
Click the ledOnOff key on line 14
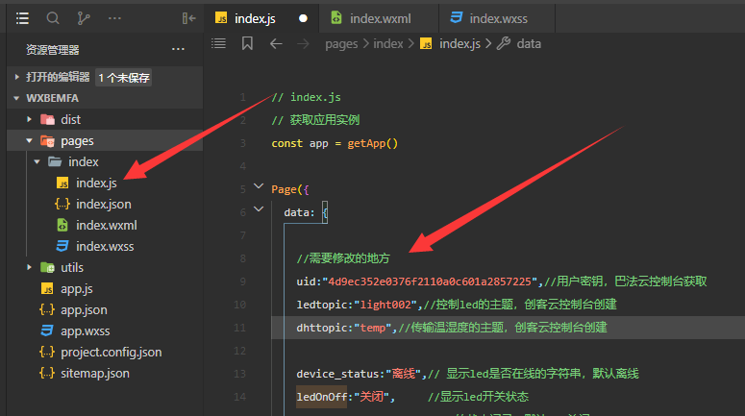[322, 397]
